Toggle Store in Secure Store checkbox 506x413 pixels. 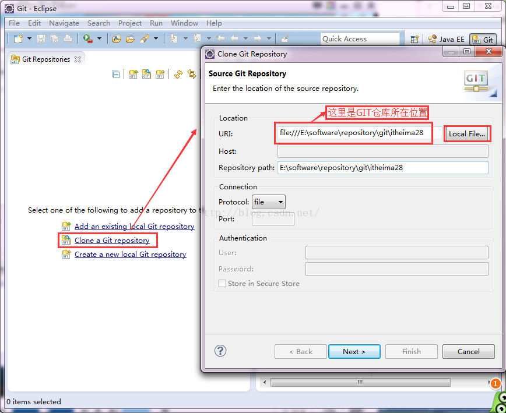pyautogui.click(x=222, y=284)
